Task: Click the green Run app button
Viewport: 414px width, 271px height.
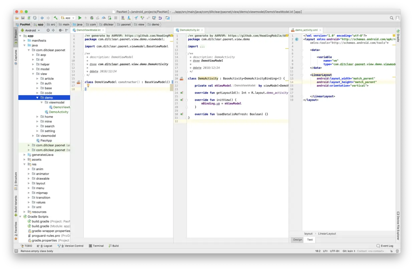Action: (80, 18)
